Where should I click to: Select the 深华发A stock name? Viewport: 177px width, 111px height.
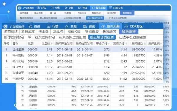[18, 67]
